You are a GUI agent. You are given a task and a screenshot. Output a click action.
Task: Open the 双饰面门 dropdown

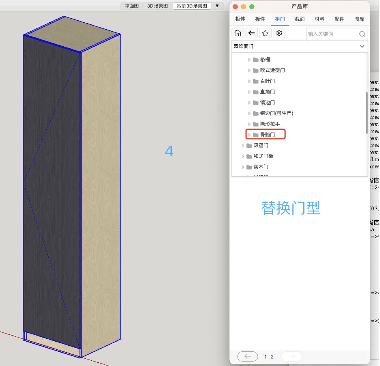pos(362,46)
